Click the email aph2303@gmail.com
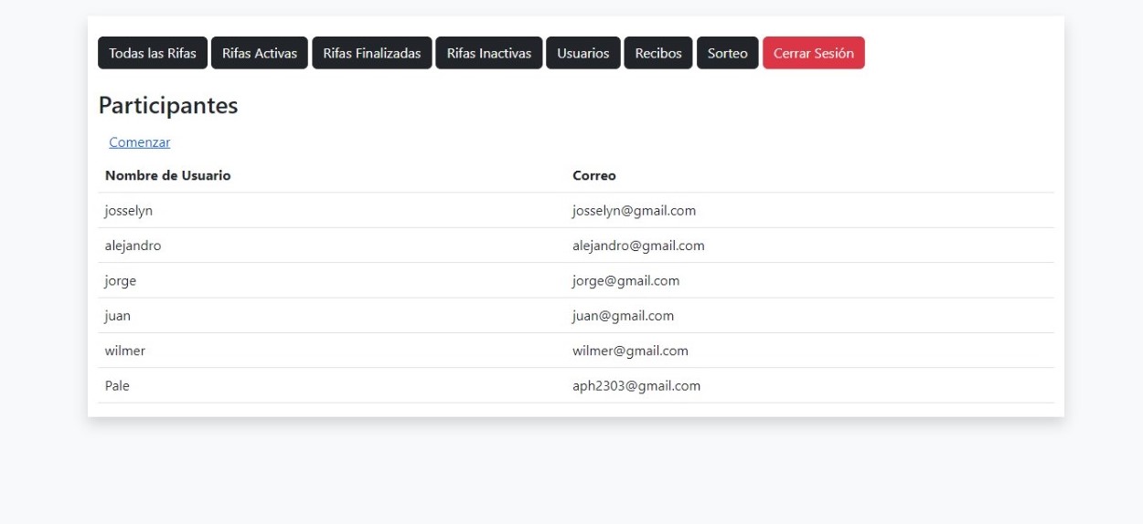 [636, 386]
